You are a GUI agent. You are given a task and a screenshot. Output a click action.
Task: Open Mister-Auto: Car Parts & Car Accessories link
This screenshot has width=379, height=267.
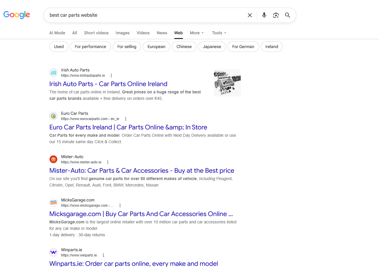click(x=142, y=170)
